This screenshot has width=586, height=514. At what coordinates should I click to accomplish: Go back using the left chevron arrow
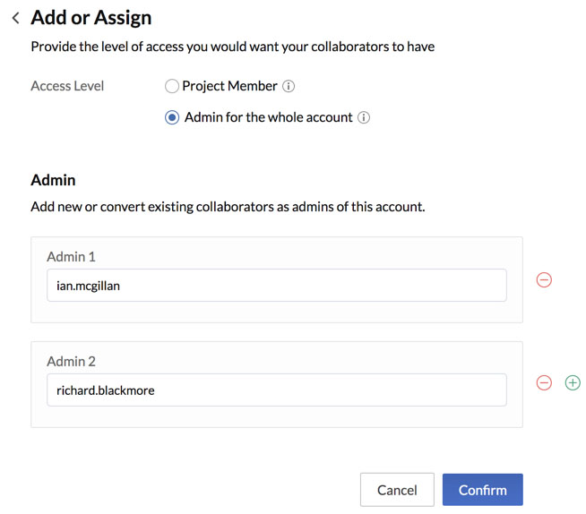pyautogui.click(x=16, y=18)
